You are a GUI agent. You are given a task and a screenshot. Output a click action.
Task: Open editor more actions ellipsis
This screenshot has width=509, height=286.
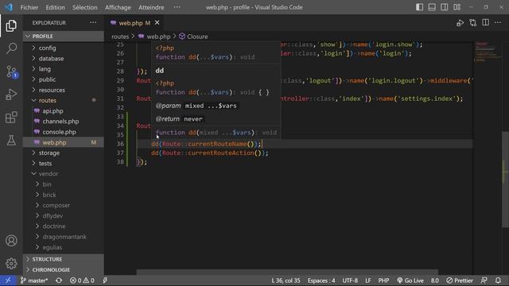point(498,23)
